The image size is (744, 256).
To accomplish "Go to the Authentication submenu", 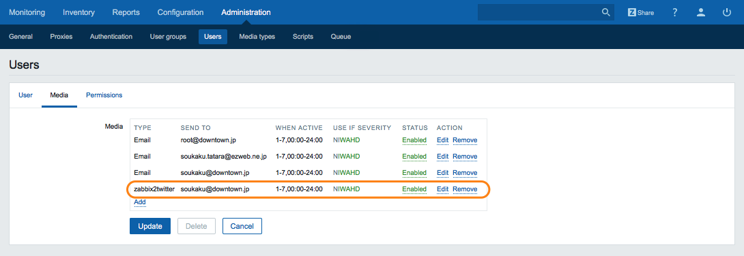I will coord(111,37).
